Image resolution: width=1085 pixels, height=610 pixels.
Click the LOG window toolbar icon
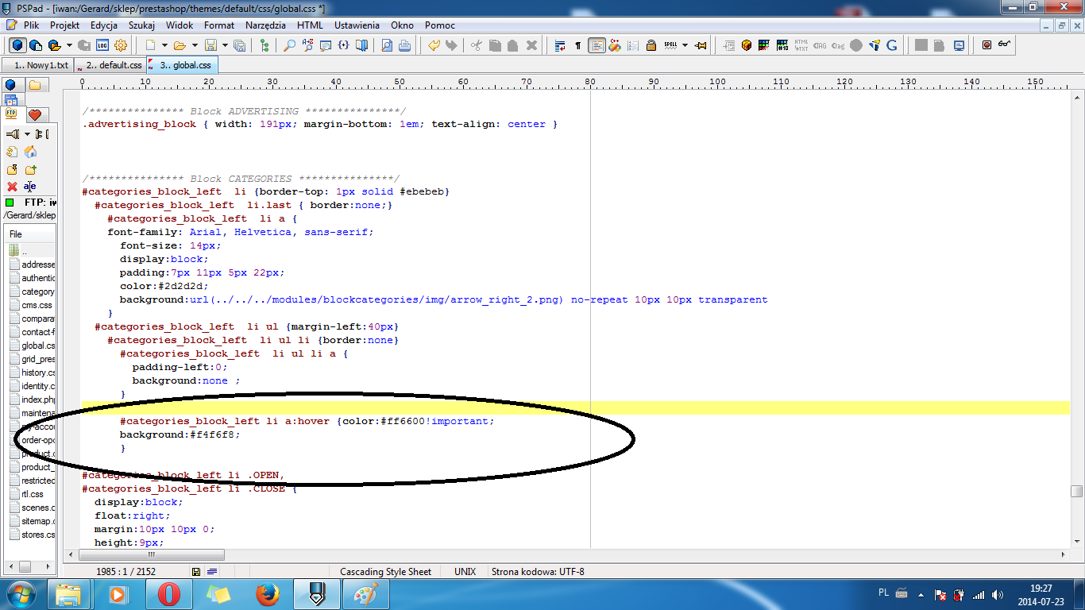click(102, 45)
